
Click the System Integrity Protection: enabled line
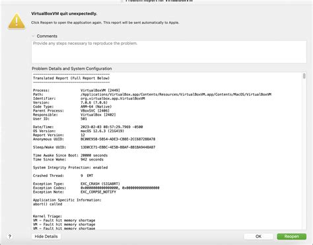[x=70, y=168]
